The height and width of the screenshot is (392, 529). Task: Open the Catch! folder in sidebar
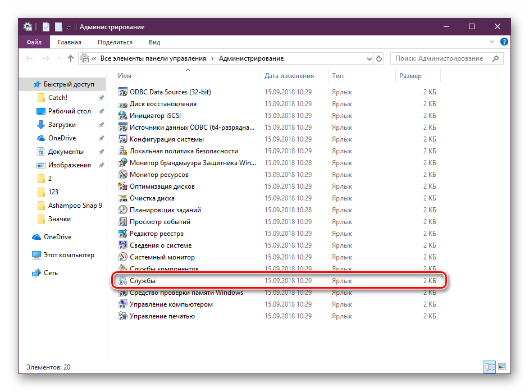click(x=58, y=98)
